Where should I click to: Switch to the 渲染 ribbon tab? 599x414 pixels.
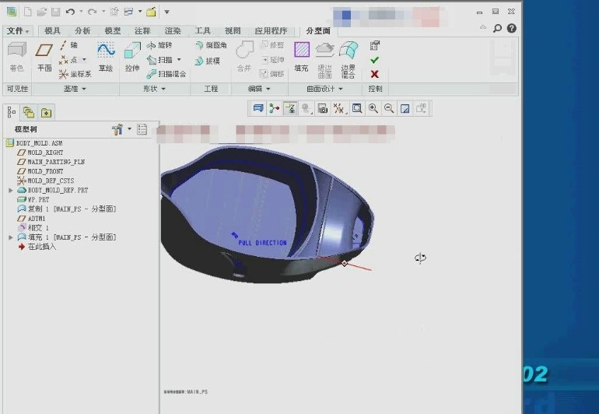(x=173, y=30)
